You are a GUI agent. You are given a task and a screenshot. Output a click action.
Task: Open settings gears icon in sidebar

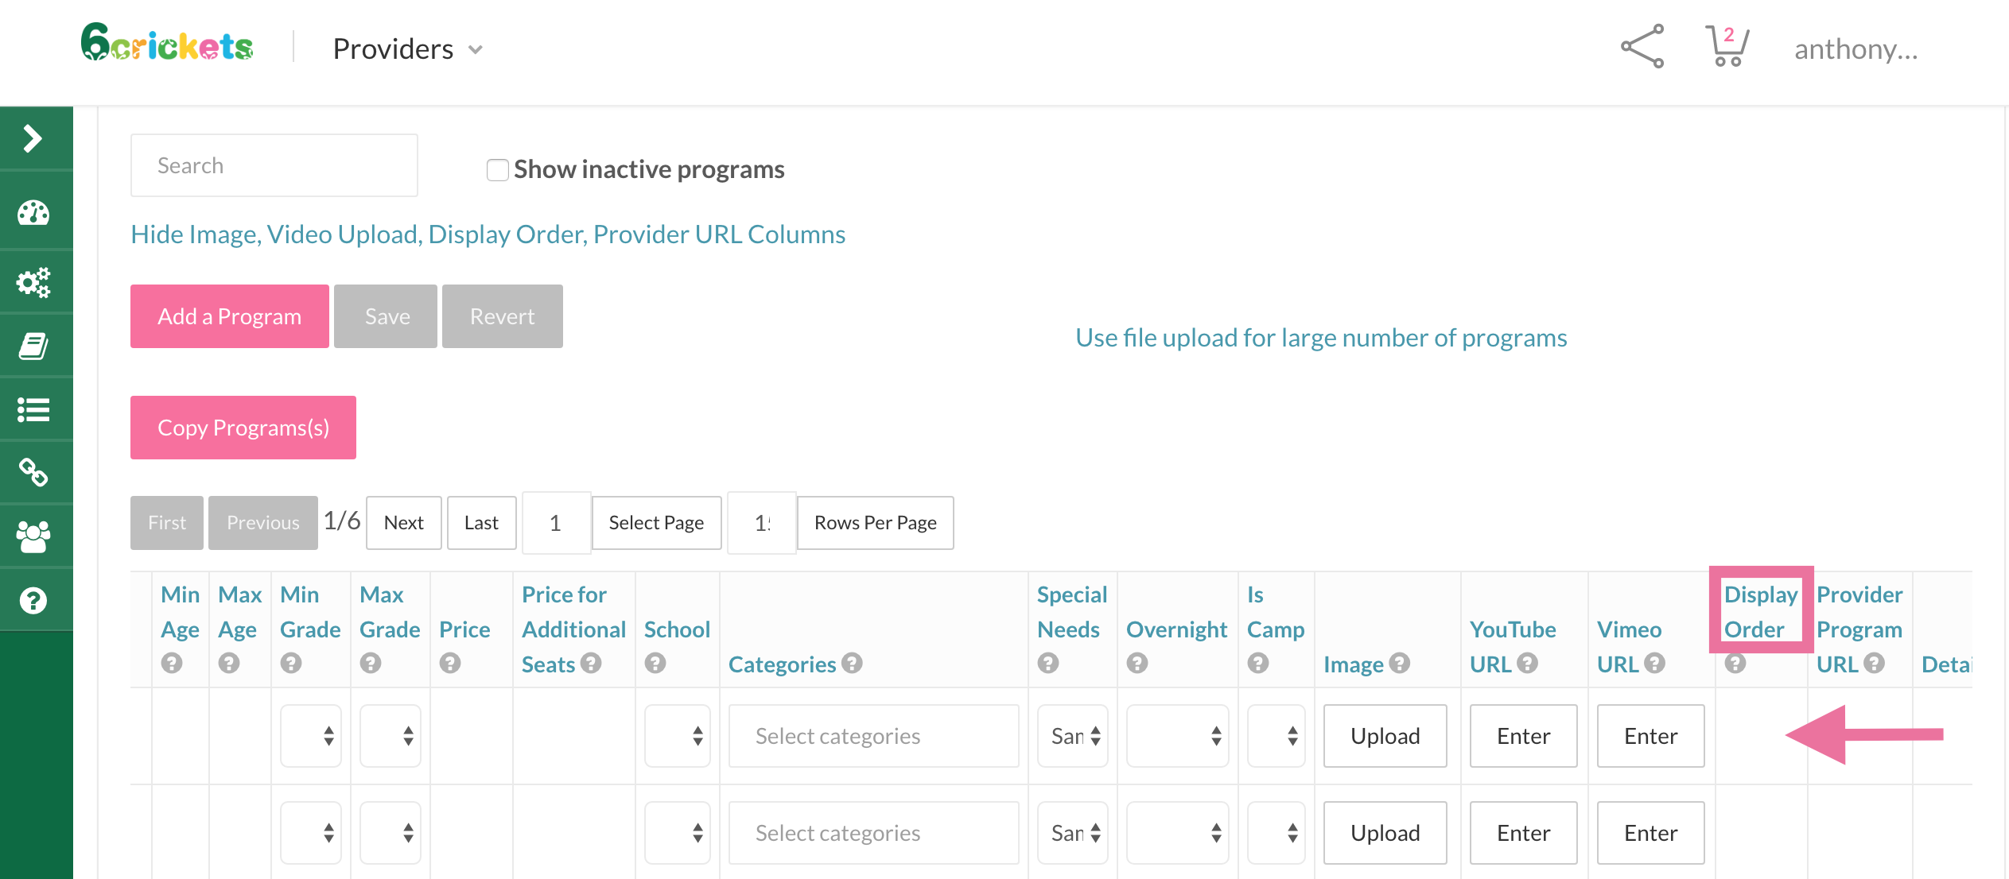[33, 282]
